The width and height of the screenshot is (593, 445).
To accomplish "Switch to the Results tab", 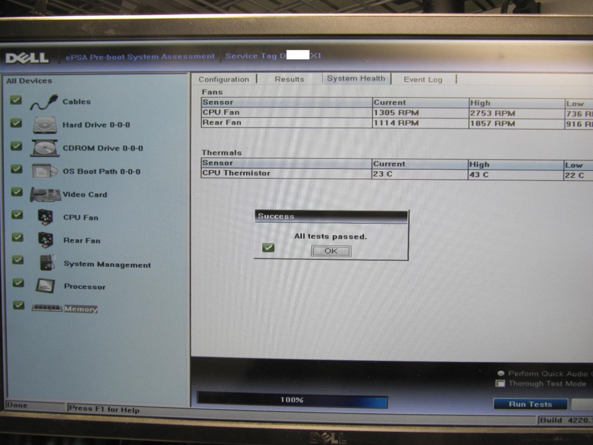I will point(290,79).
